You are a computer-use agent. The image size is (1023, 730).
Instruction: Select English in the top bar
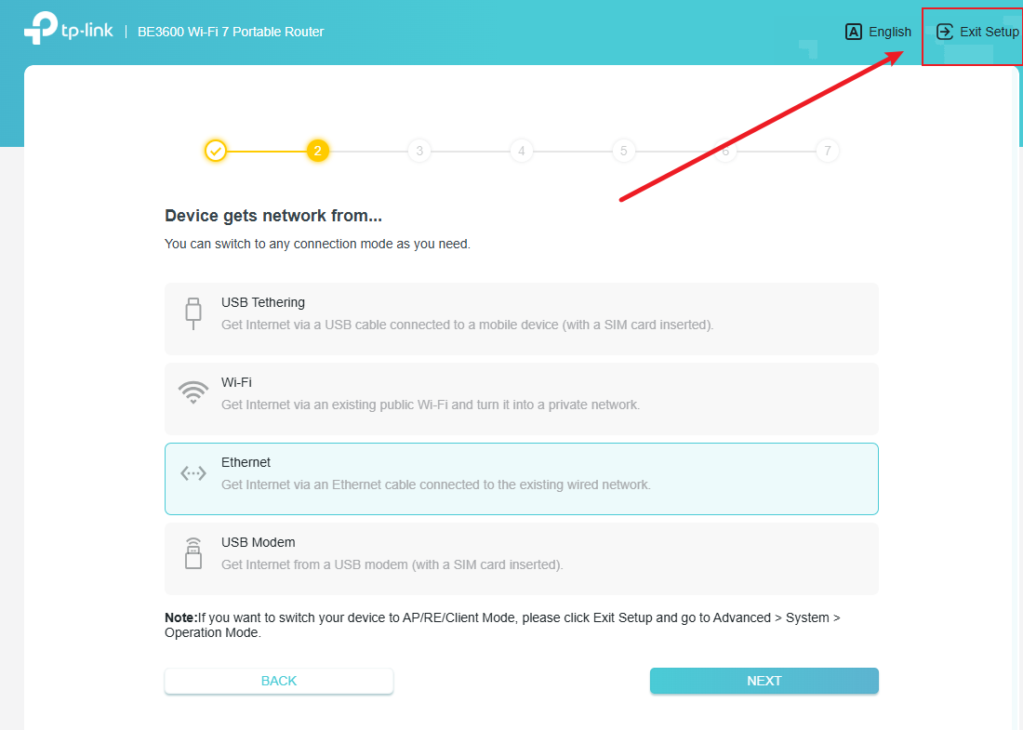click(x=889, y=31)
